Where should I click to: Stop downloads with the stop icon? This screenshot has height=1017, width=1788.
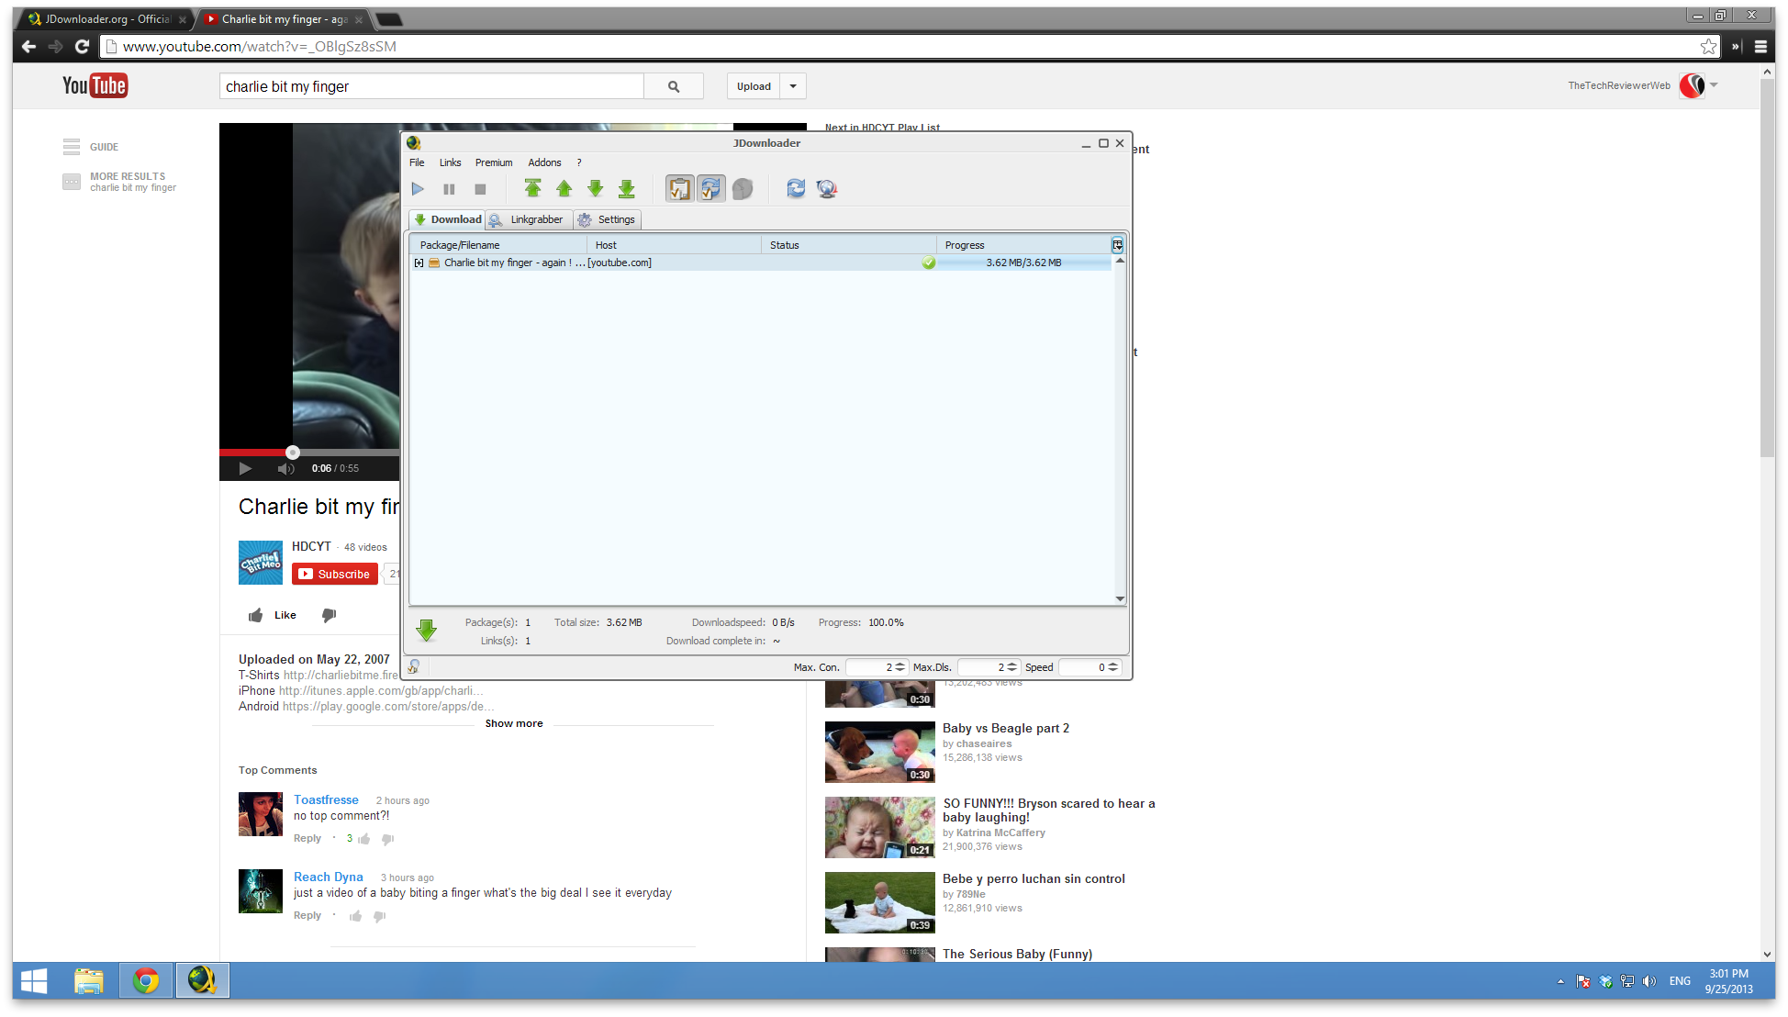(479, 188)
